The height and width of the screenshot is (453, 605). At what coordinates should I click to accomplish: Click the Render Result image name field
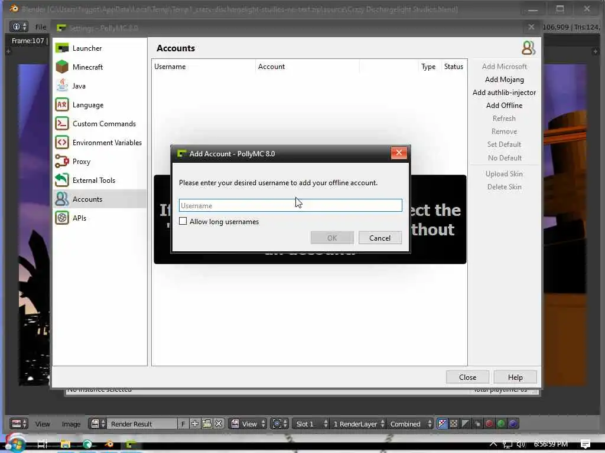(142, 424)
